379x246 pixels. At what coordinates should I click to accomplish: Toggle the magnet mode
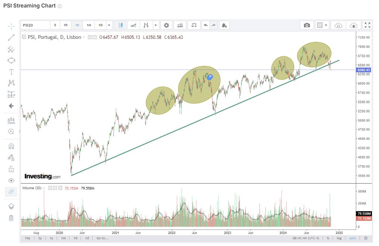[11, 146]
